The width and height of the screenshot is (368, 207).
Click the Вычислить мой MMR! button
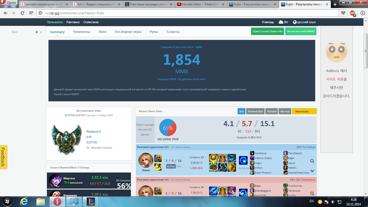(x=301, y=31)
